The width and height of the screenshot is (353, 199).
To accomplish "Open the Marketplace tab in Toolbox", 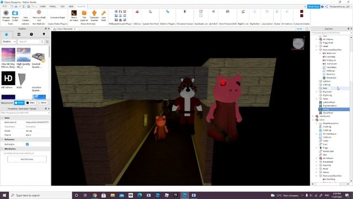I will (x=6, y=34).
